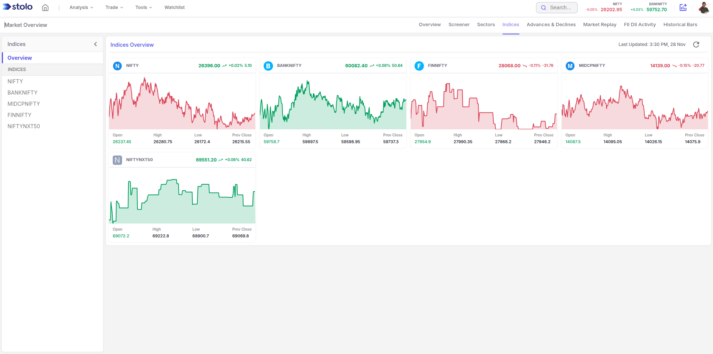This screenshot has height=354, width=713.
Task: Select MIDCPNIFTY in the sidebar list
Action: (x=24, y=104)
